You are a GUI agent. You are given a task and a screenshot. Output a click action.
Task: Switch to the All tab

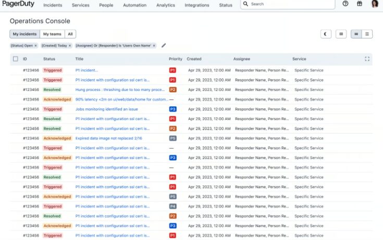point(70,34)
